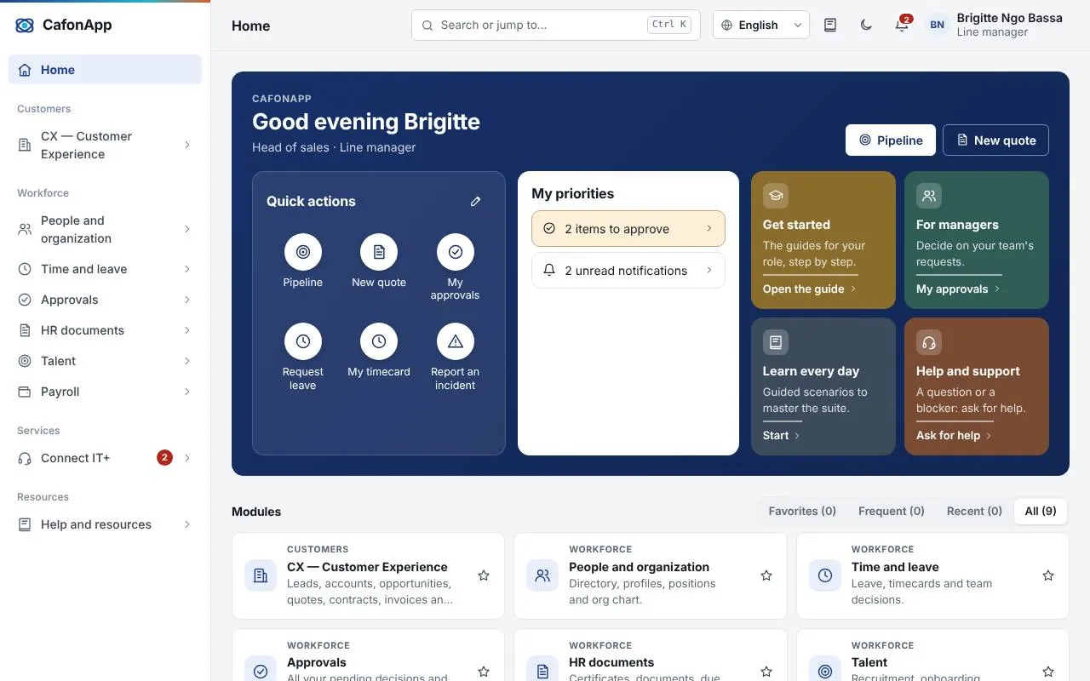Expand People and organization in sidebar
Image resolution: width=1090 pixels, height=681 pixels.
105,230
